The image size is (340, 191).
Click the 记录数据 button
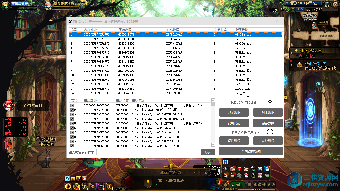point(234,112)
